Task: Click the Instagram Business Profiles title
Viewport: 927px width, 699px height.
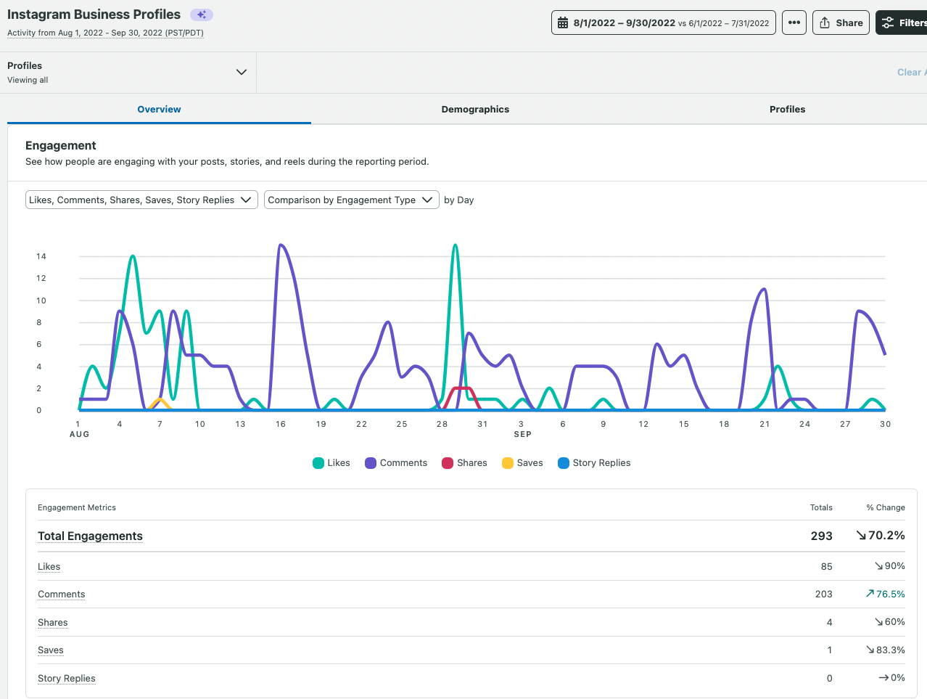Action: 94,15
